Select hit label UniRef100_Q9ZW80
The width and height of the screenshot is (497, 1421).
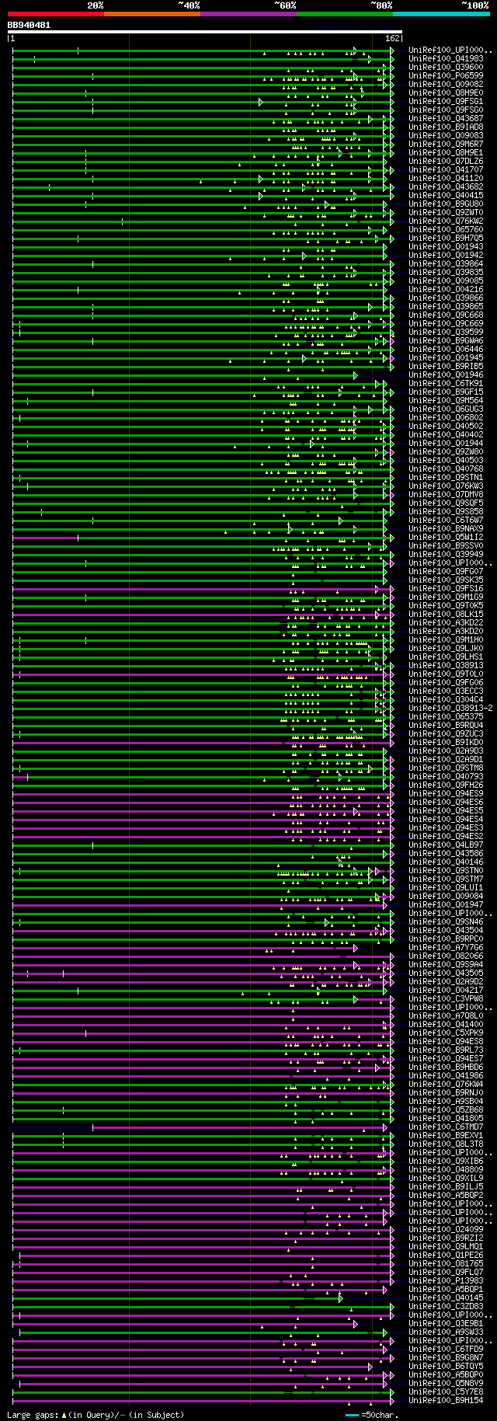tap(446, 452)
